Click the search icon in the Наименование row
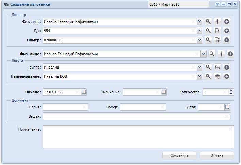 pos(208,76)
